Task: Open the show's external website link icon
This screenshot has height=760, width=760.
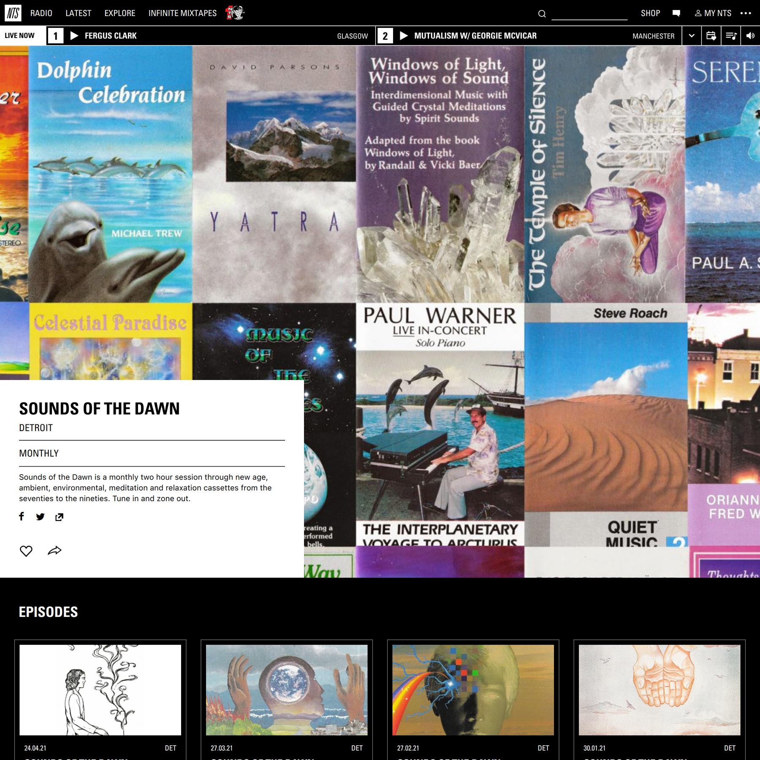Action: 59,517
